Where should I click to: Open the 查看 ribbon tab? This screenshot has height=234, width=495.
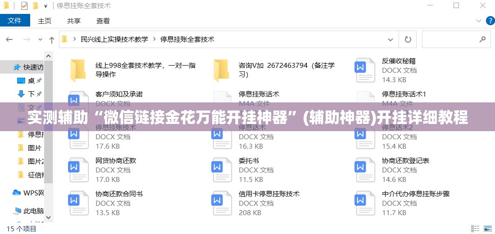tap(103, 21)
